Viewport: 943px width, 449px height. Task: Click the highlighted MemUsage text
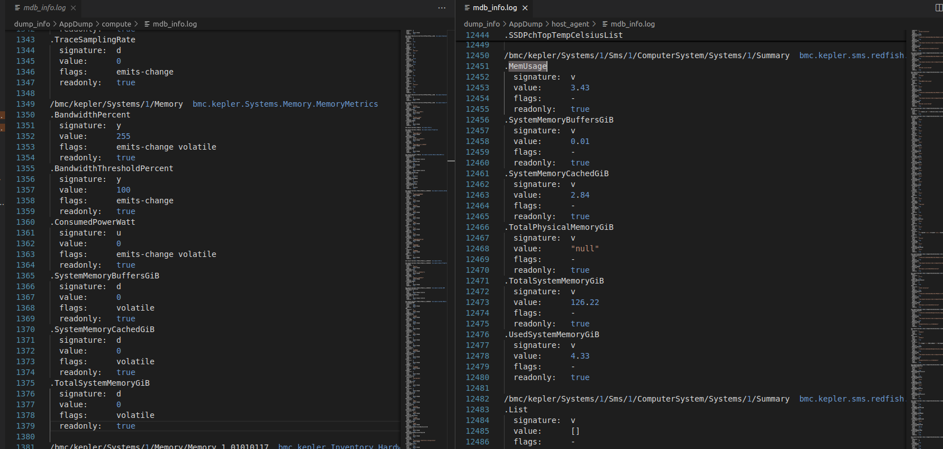click(528, 67)
